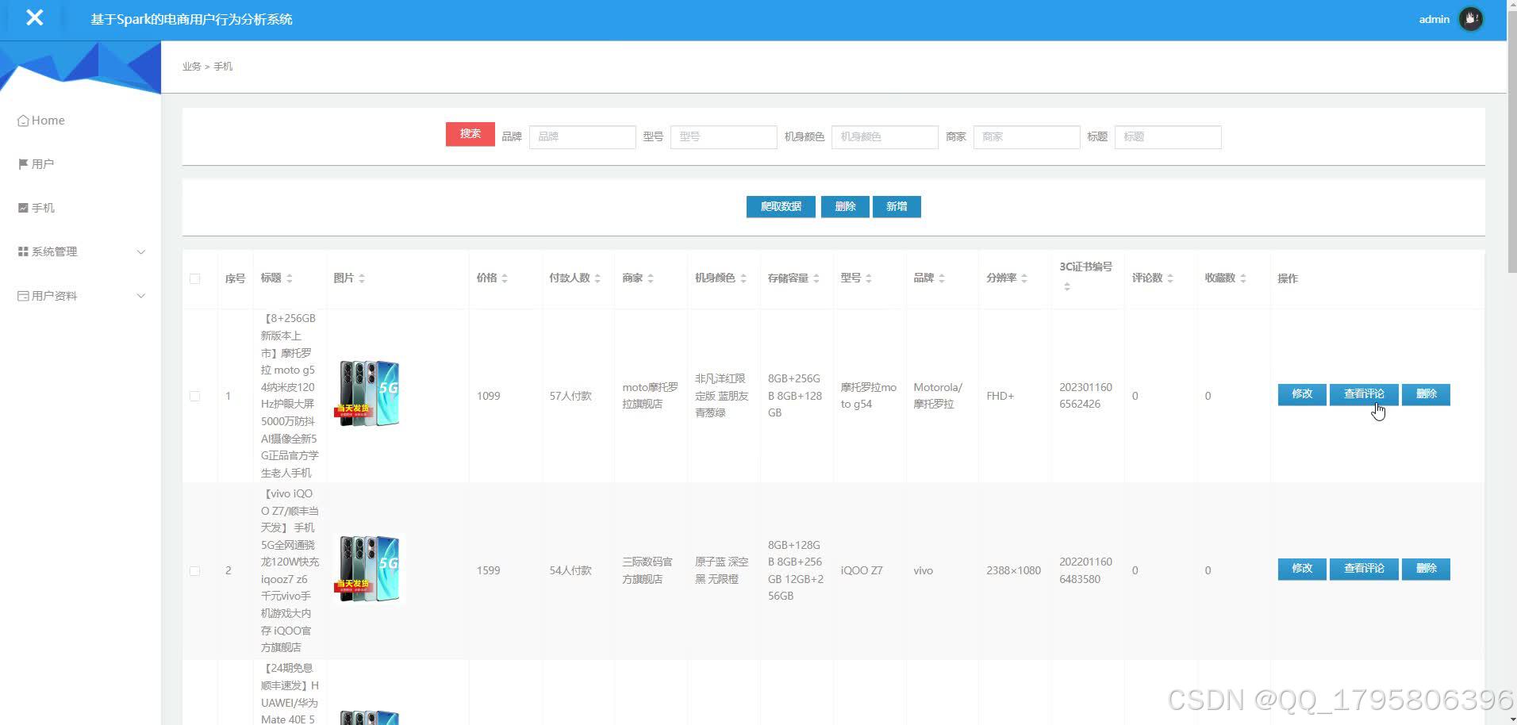Screen dimensions: 1517x725
Task: Click the red 搜索 button
Action: coord(470,134)
